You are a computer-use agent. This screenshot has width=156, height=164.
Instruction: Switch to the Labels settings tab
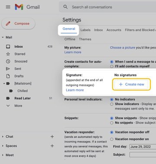[x=85, y=30]
